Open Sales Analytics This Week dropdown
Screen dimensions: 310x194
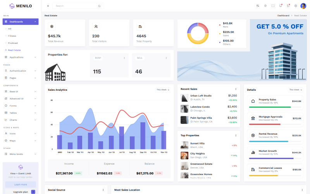coord(163,90)
